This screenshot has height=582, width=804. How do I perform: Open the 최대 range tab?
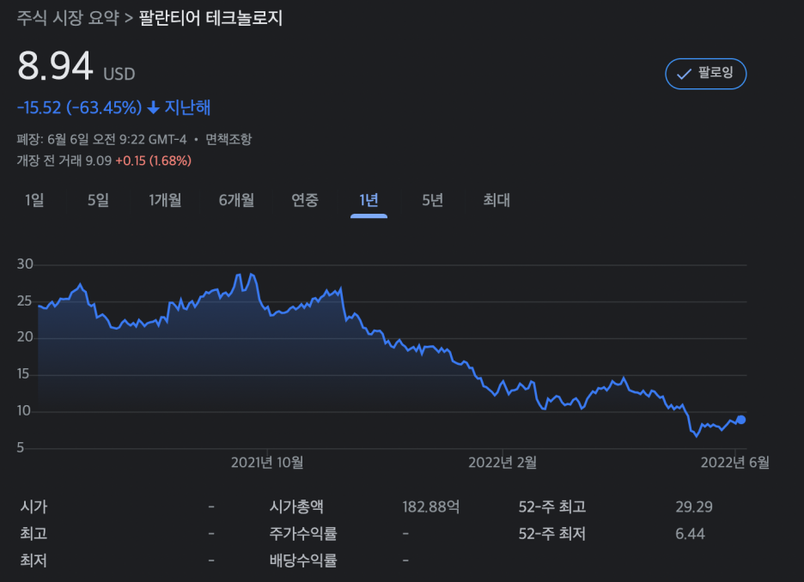tap(496, 200)
